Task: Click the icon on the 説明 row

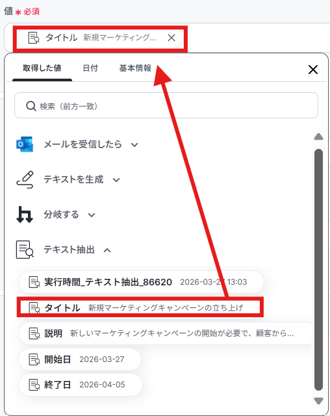Action: coord(34,333)
